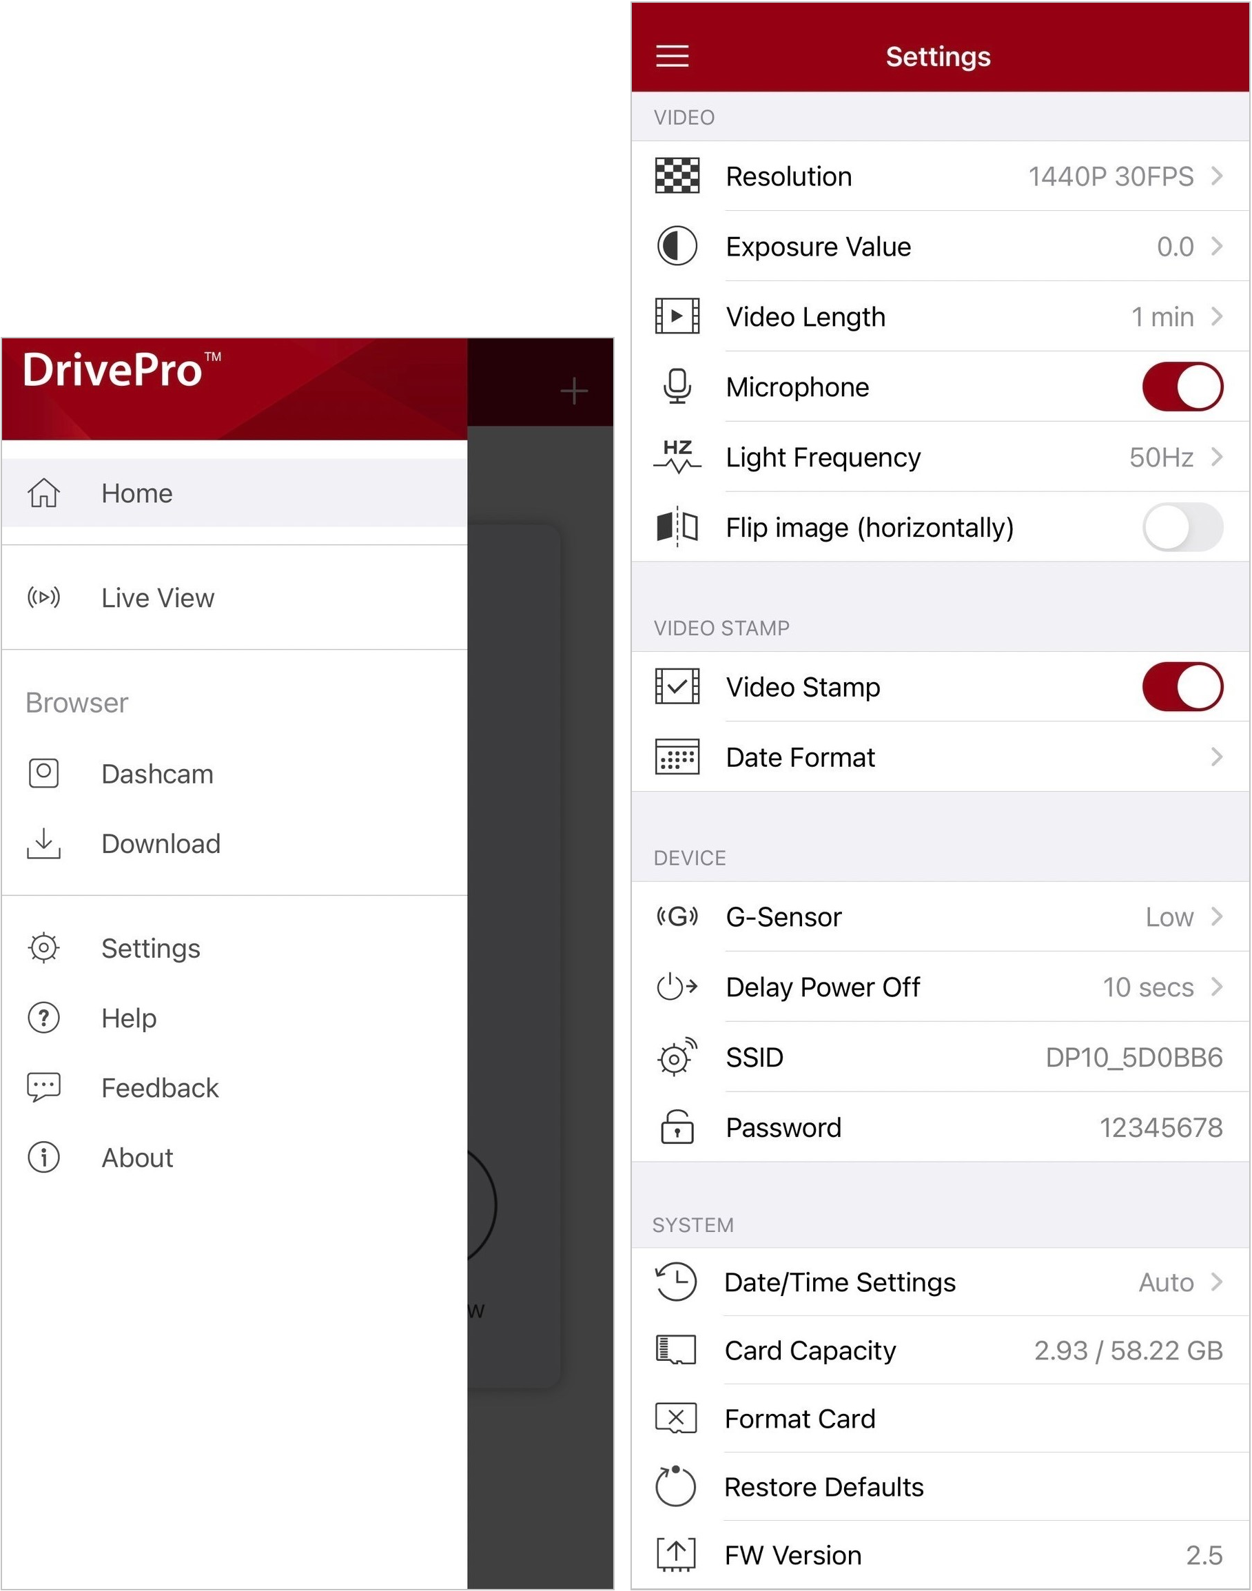Tap the Exposure Value half-circle icon
This screenshot has height=1591, width=1252.
pos(677,246)
